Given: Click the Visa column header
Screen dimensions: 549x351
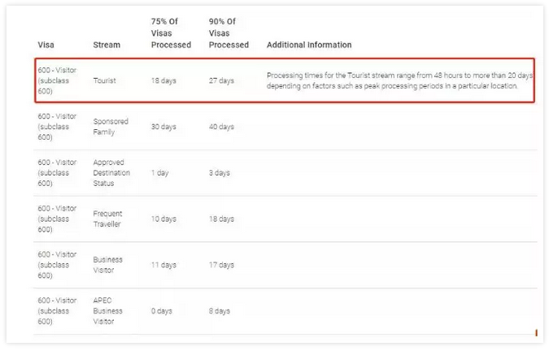Looking at the screenshot, I should point(46,45).
